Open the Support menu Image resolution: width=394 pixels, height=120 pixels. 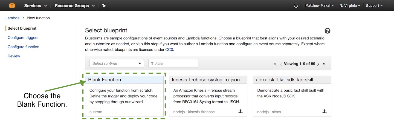374,6
